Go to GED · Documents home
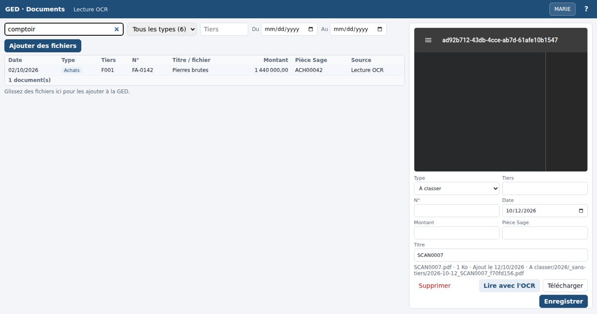 point(35,9)
